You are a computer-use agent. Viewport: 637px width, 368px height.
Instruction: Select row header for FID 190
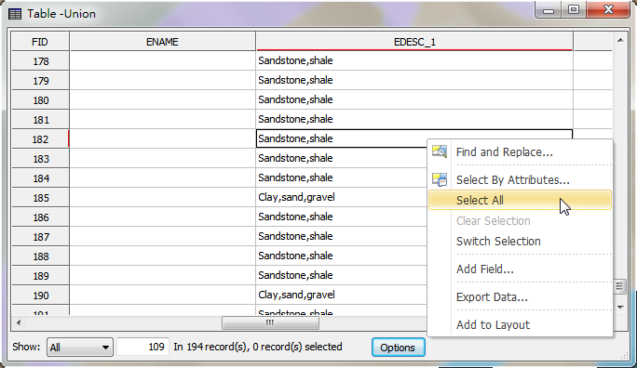pos(40,296)
